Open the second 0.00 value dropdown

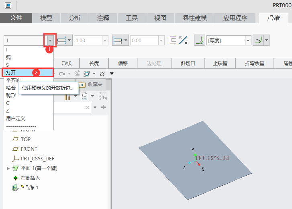(x=161, y=41)
